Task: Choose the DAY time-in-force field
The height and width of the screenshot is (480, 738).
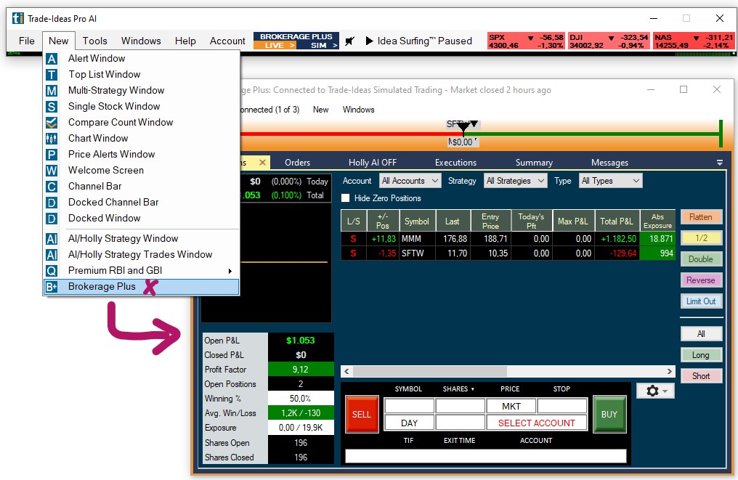Action: pyautogui.click(x=409, y=423)
